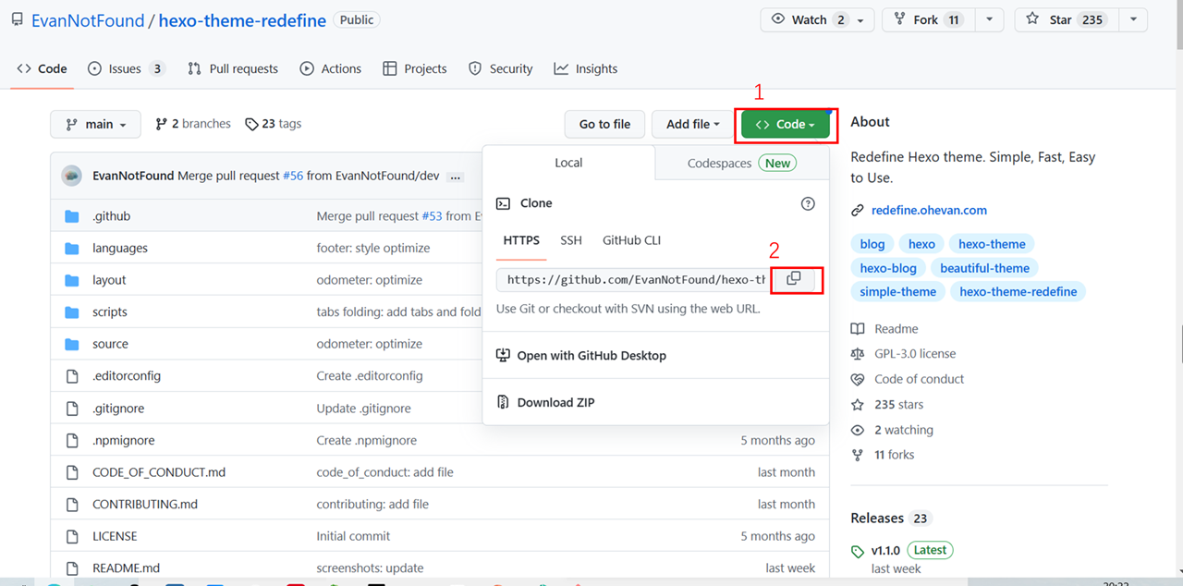
Task: Click the .github folder icon
Action: point(72,216)
